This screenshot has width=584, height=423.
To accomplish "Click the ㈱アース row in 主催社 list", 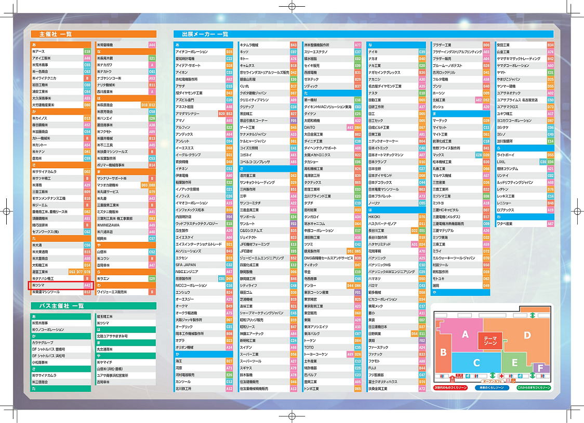I will click(x=61, y=51).
